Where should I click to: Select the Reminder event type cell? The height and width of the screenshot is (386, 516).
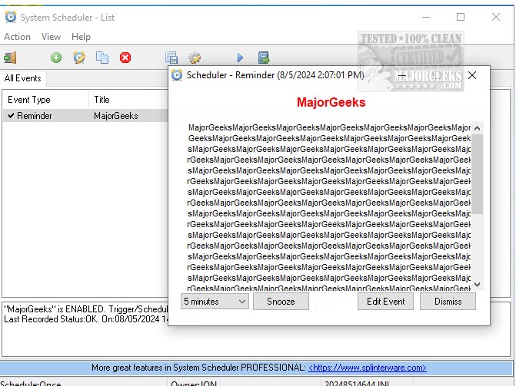point(35,116)
